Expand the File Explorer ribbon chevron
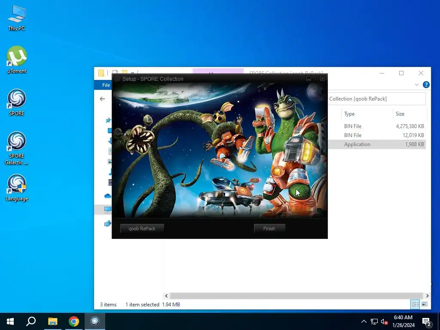 tap(417, 85)
